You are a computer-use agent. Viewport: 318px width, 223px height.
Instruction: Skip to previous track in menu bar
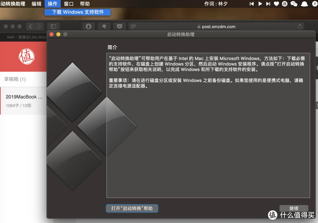[252, 4]
